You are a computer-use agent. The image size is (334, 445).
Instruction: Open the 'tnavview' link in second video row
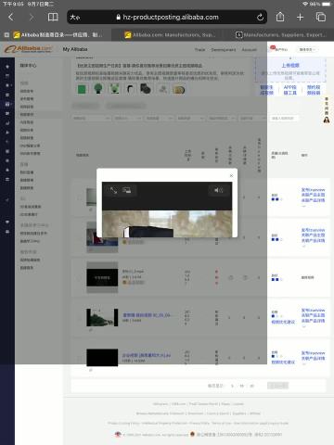pyautogui.click(x=313, y=230)
